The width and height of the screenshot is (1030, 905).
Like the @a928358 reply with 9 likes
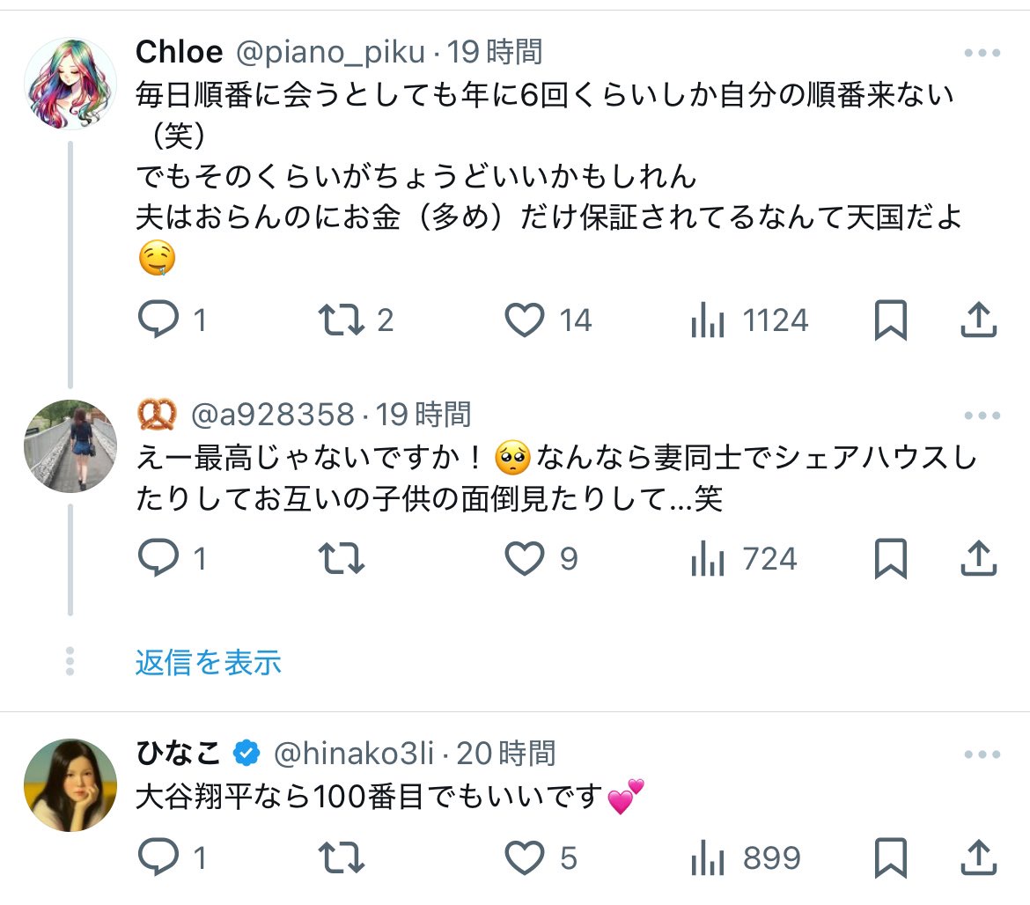525,559
